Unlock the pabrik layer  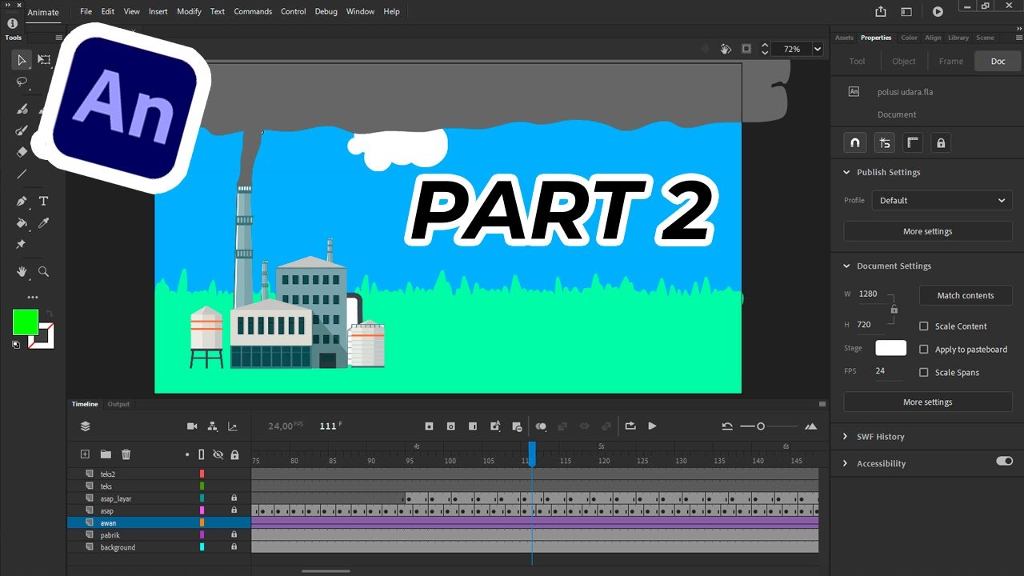(234, 534)
